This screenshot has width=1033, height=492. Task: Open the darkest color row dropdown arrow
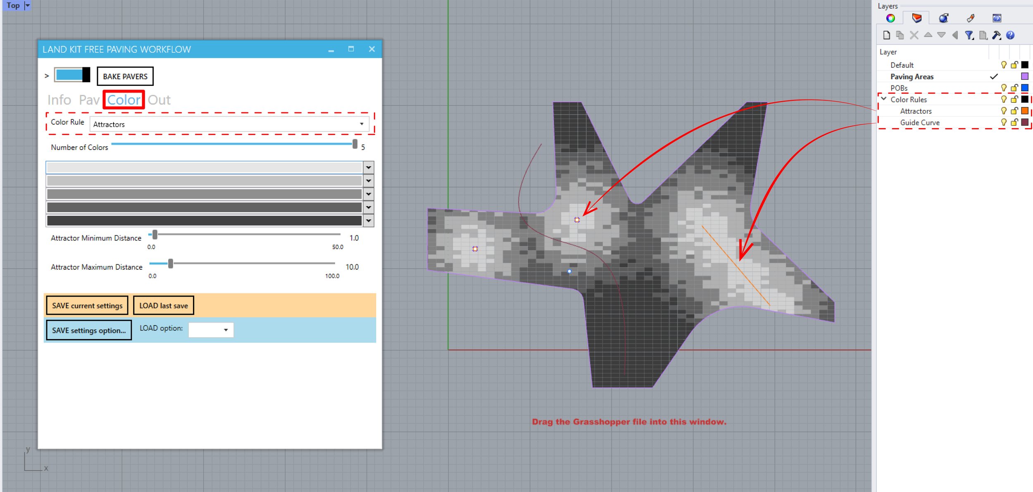click(x=369, y=221)
